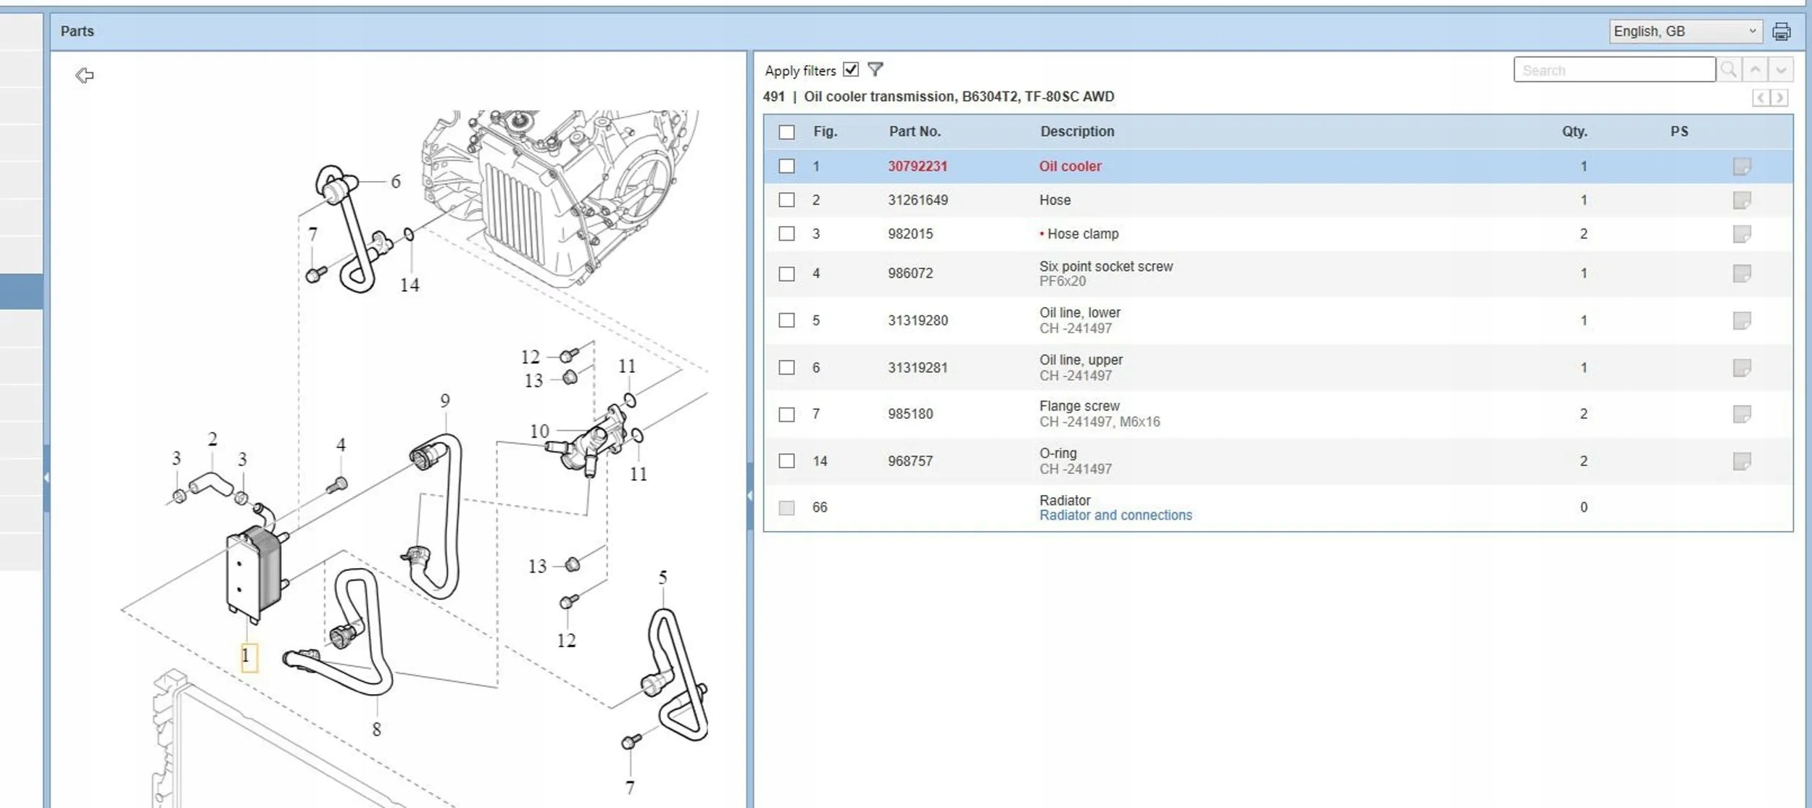Image resolution: width=1812 pixels, height=808 pixels.
Task: Click in the Search input field
Action: pos(1613,70)
